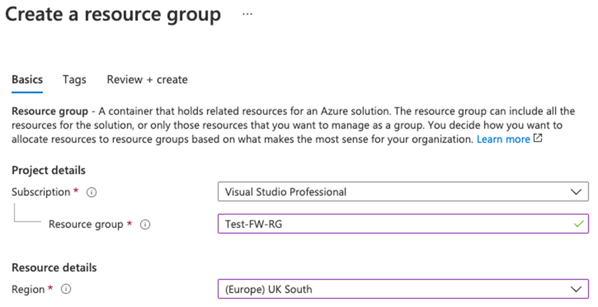Click the green validation checkmark on Test-FW-RG
Screen dimensions: 598x307
click(x=579, y=224)
